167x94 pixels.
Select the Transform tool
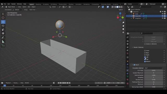(3, 33)
